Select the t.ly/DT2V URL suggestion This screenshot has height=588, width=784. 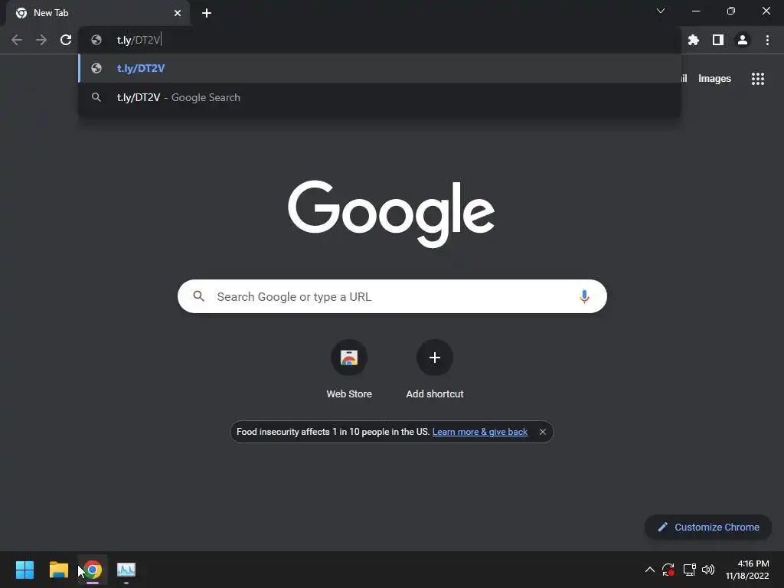380,68
